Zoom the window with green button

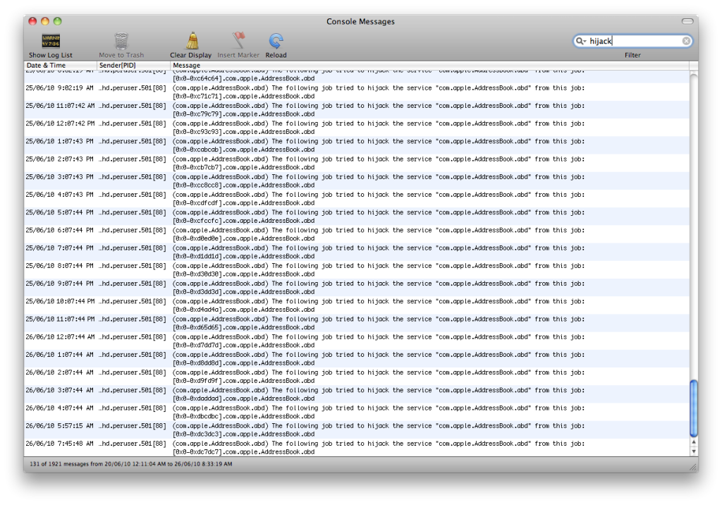pyautogui.click(x=57, y=21)
